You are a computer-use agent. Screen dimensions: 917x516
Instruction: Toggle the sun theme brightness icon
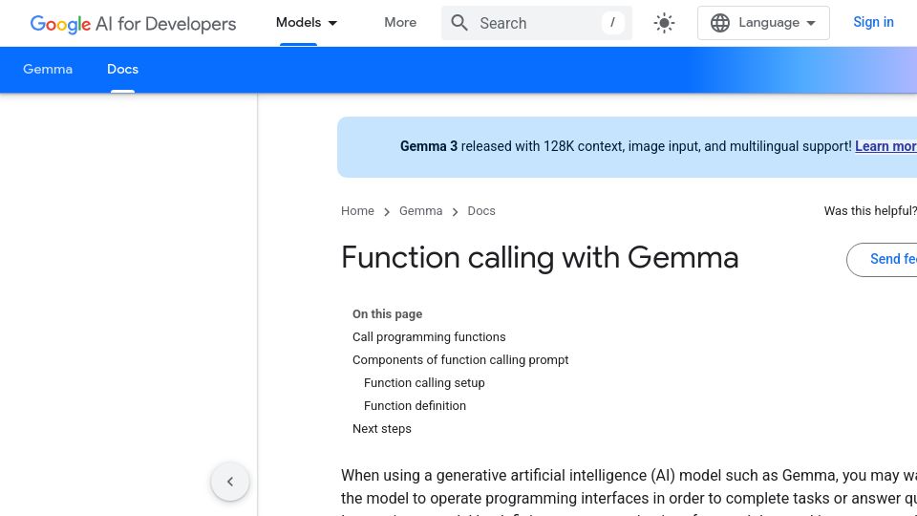click(665, 23)
